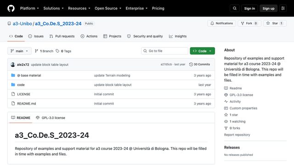294x165 pixels.
Task: Expand the Enterprise menu
Action: [136, 8]
